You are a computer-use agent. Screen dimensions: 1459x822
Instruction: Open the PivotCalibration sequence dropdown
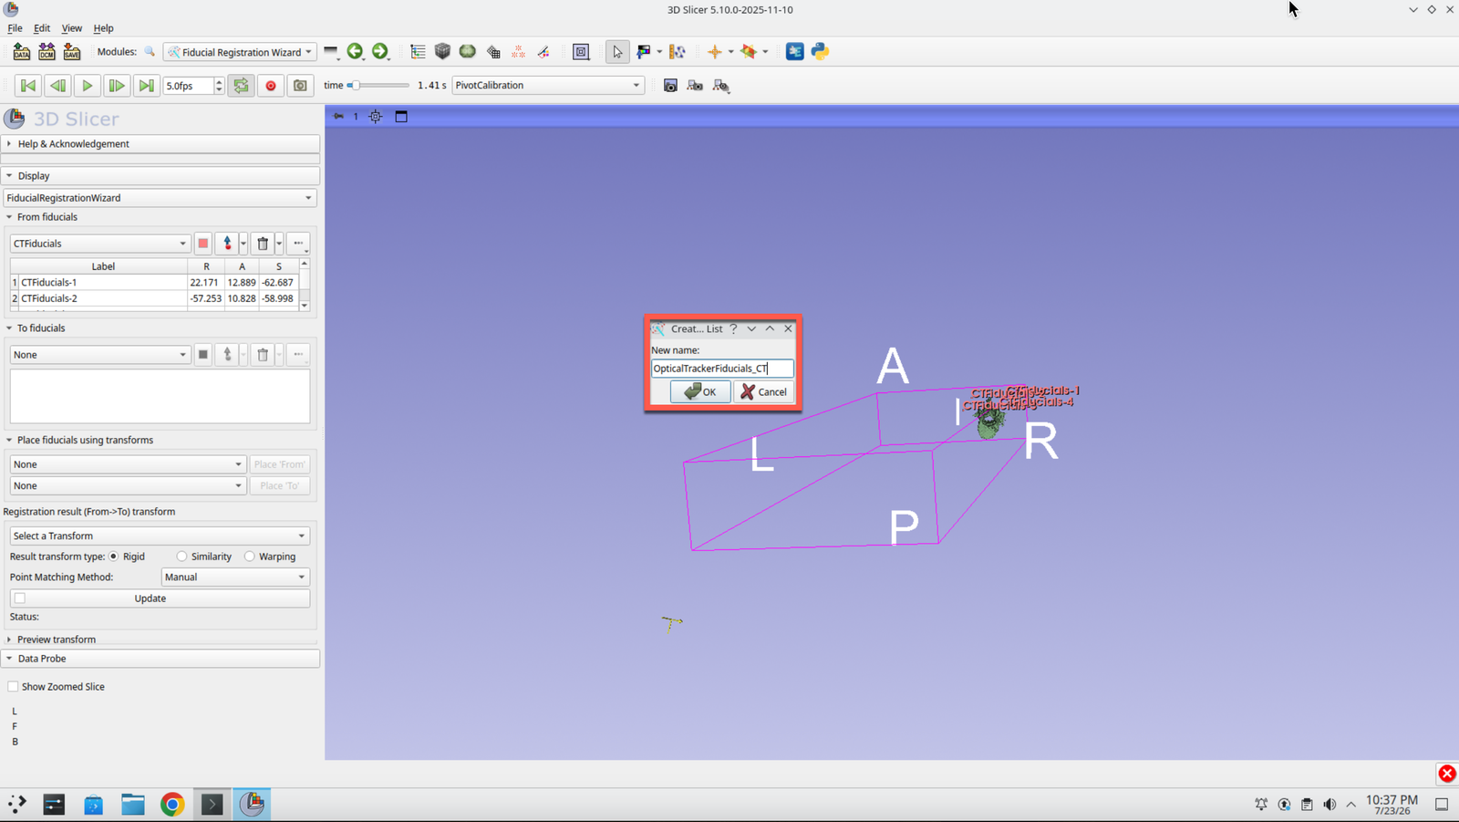click(548, 86)
